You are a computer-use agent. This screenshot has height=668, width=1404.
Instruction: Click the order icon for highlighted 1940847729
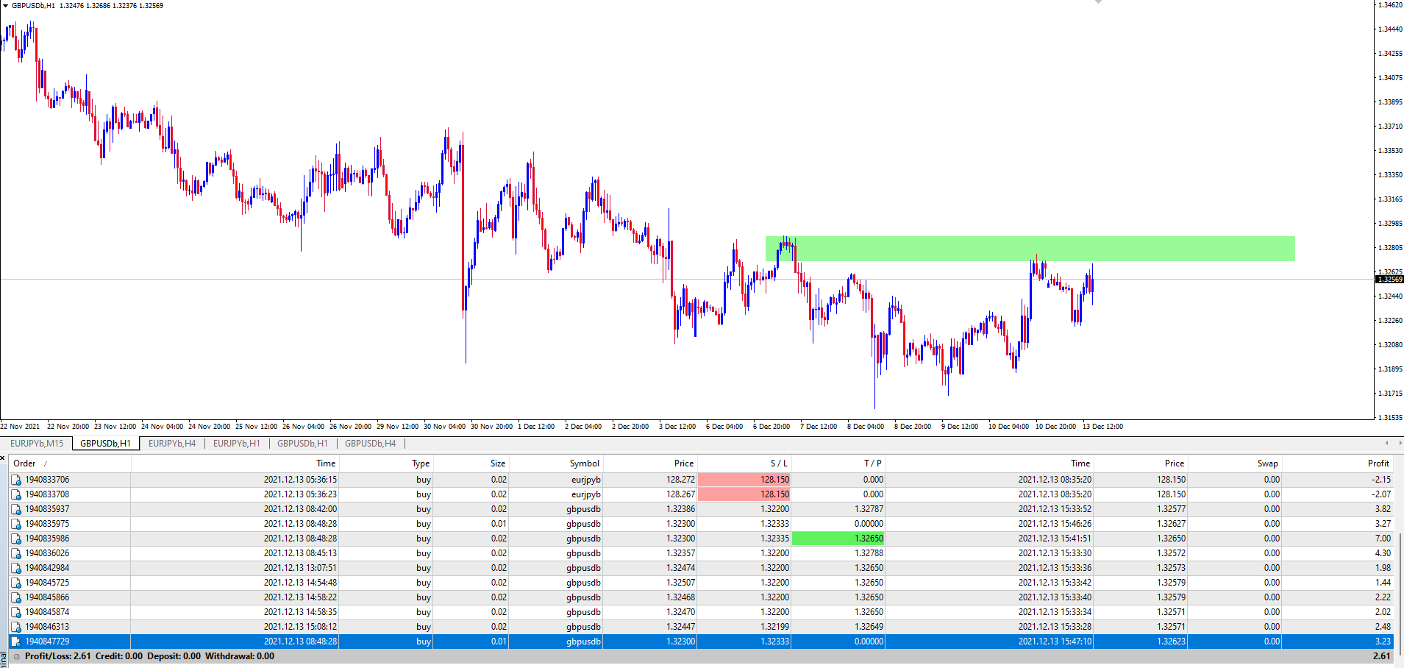(x=15, y=642)
